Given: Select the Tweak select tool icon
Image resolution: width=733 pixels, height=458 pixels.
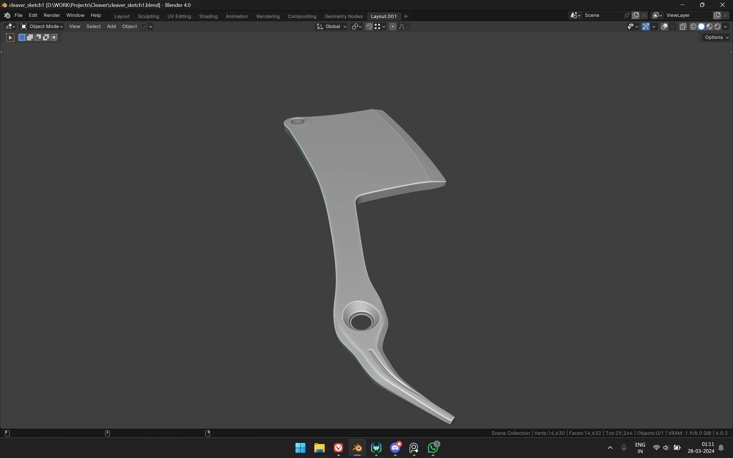Looking at the screenshot, I should point(10,37).
